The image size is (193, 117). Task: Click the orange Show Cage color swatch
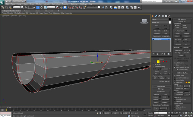[x=186, y=82]
